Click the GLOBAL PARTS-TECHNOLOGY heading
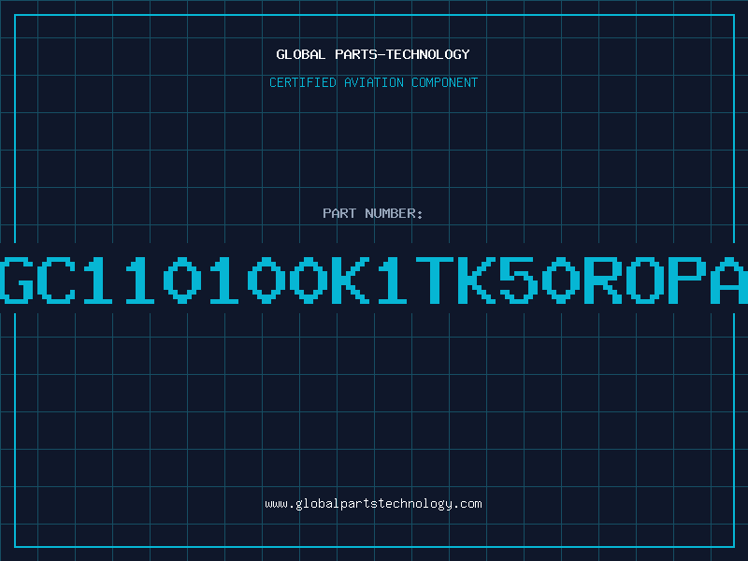Viewport: 748px width, 561px height. coord(373,54)
